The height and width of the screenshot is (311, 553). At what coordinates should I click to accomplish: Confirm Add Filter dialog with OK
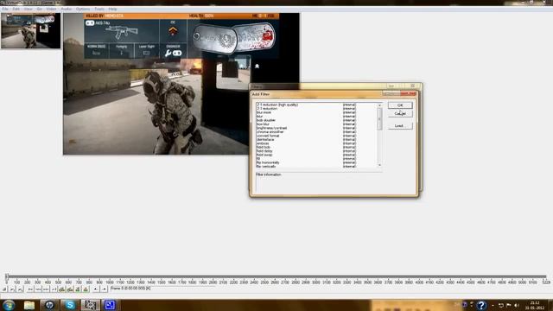[x=400, y=105]
